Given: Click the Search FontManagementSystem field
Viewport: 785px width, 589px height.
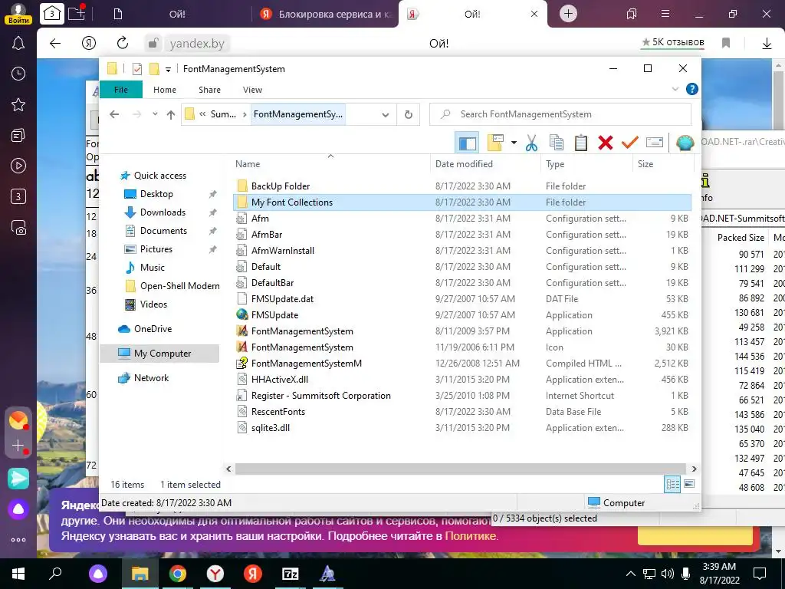Looking at the screenshot, I should tap(560, 114).
